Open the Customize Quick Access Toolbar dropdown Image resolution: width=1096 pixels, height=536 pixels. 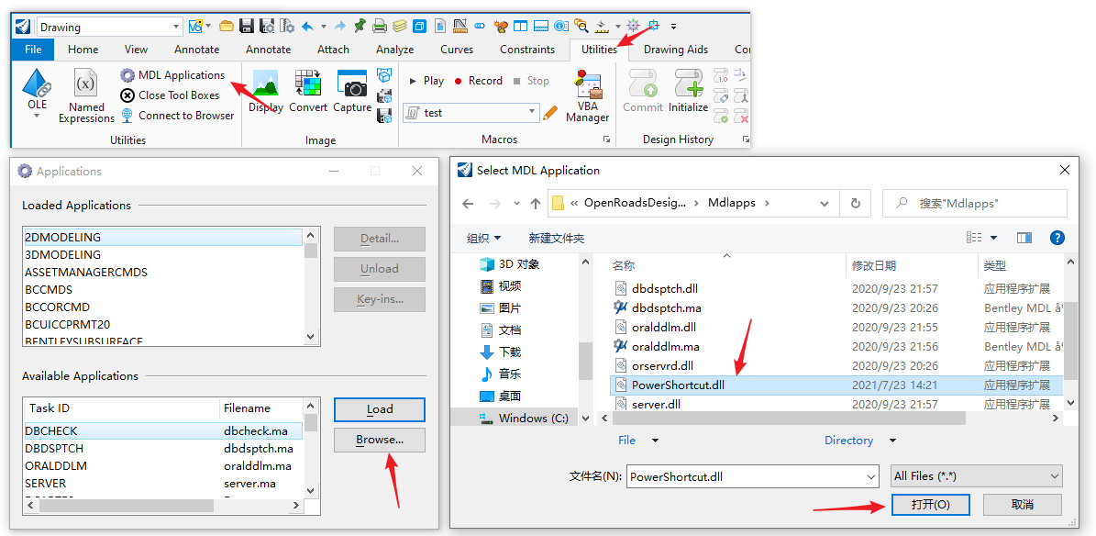click(x=673, y=27)
